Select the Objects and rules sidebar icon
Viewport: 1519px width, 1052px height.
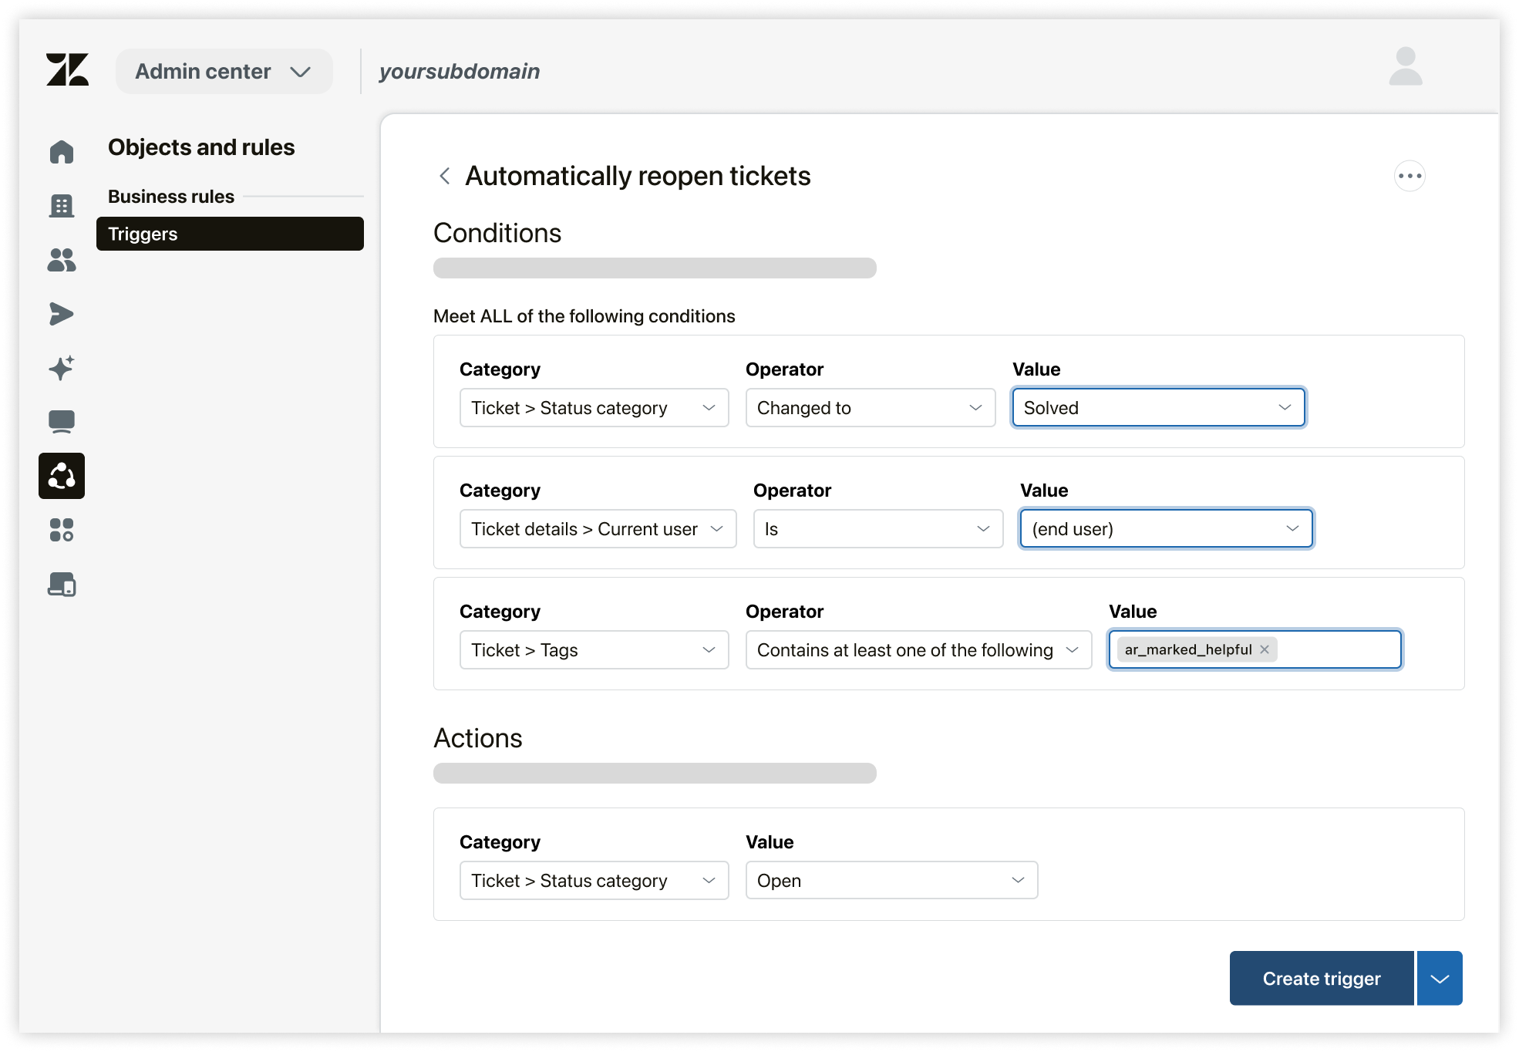[62, 476]
